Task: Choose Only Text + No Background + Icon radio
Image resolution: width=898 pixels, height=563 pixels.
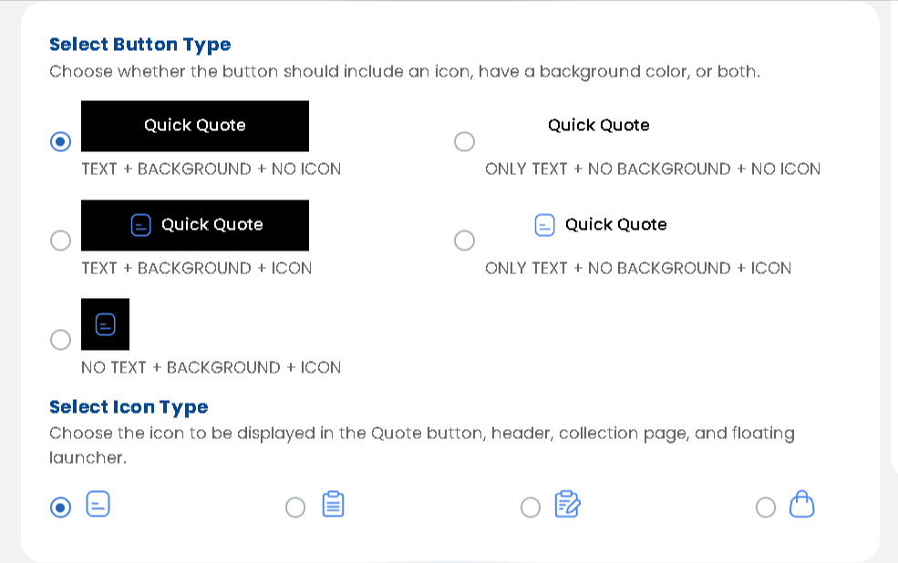Action: pos(464,241)
